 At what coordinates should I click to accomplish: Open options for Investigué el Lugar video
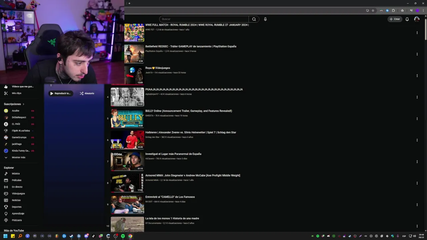point(417,162)
